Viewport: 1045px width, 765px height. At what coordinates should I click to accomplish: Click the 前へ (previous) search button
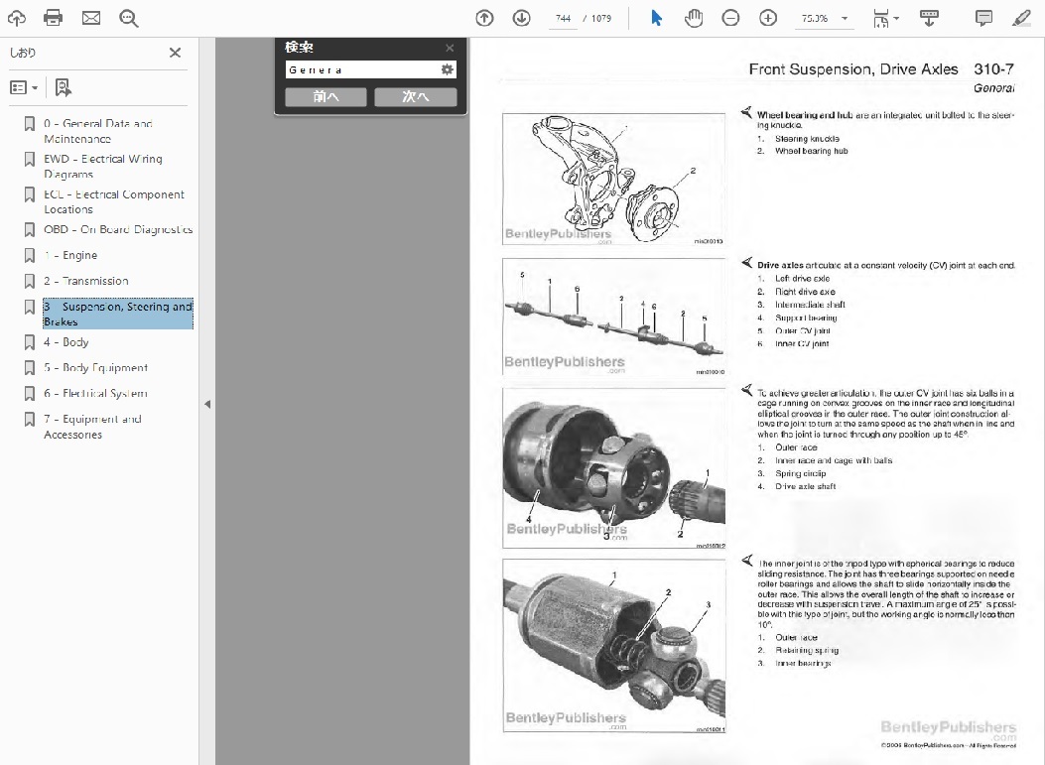[x=326, y=97]
